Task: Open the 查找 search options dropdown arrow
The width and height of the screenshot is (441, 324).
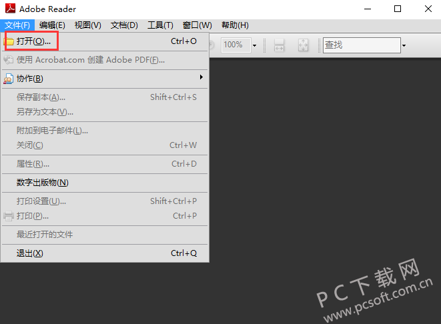Action: click(404, 45)
